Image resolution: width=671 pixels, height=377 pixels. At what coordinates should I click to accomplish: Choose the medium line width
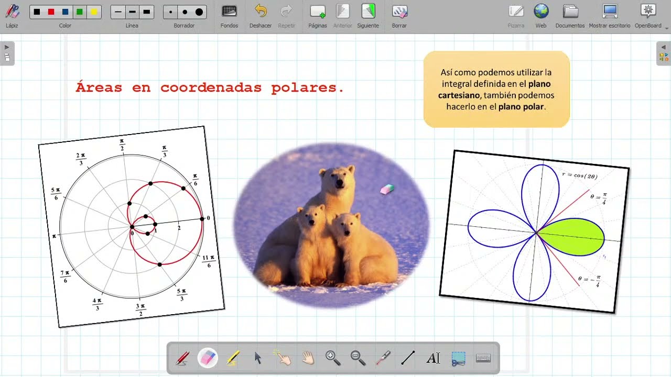(x=132, y=12)
